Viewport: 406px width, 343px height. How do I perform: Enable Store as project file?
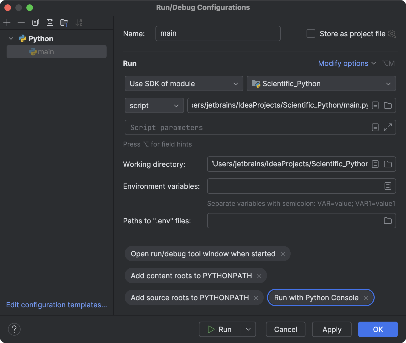(311, 33)
